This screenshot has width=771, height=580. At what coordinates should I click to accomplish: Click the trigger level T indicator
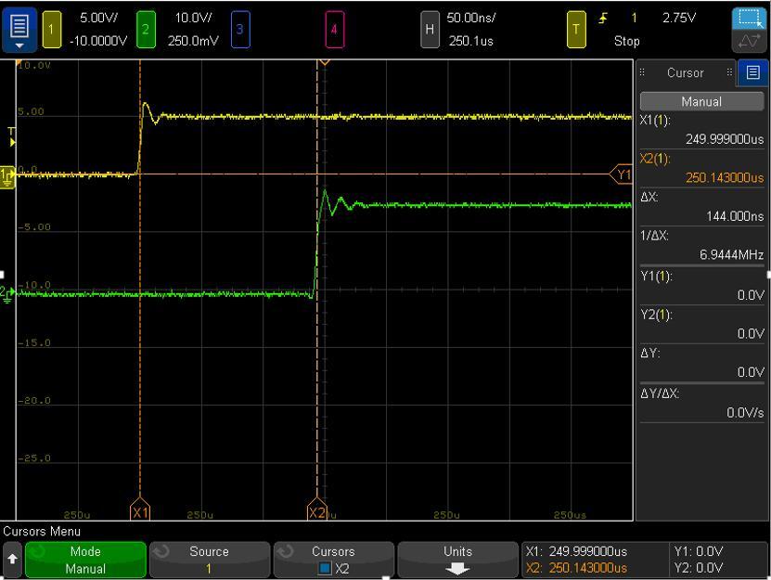12,137
